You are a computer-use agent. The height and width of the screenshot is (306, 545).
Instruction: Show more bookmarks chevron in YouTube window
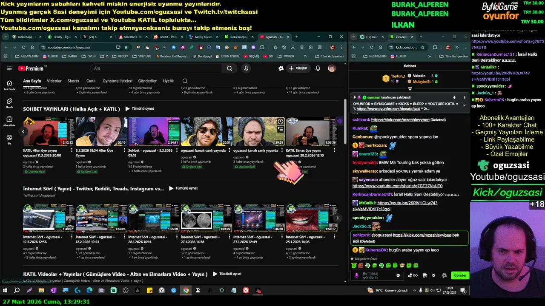click(x=305, y=56)
